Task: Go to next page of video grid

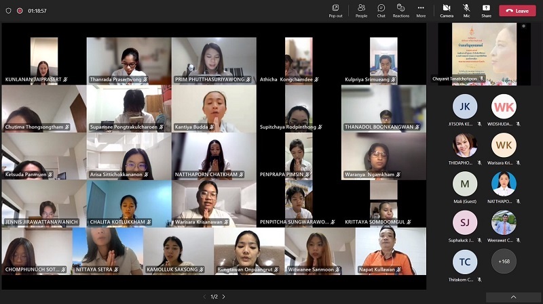Action: click(x=224, y=297)
